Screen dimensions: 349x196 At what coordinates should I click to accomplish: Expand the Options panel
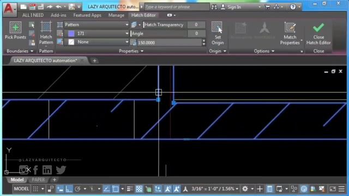[264, 51]
